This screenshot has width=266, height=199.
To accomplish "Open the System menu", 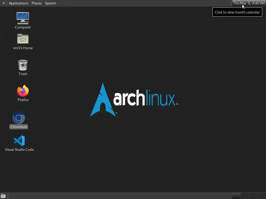I will coord(51,3).
